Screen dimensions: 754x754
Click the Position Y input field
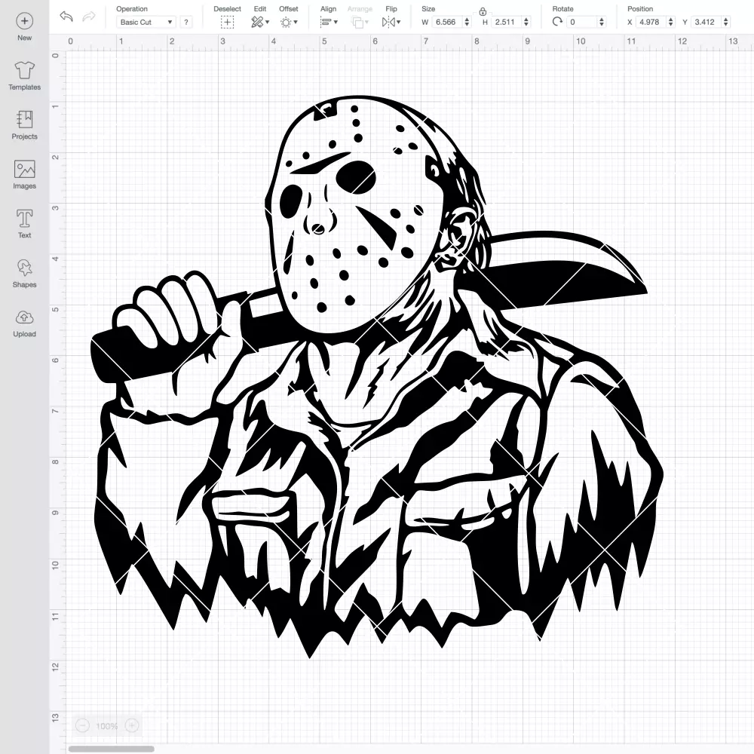coord(706,22)
